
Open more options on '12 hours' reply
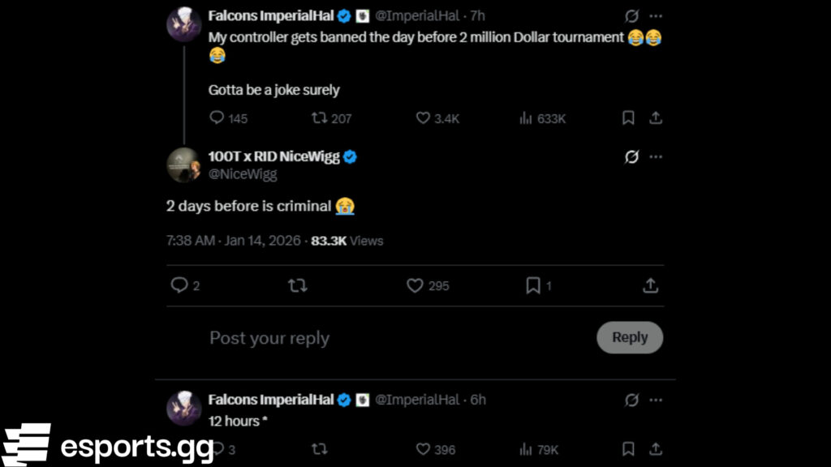pos(656,400)
